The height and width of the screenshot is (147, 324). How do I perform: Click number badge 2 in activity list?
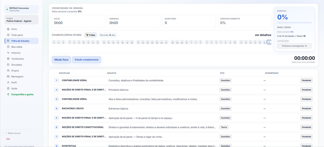(56, 90)
